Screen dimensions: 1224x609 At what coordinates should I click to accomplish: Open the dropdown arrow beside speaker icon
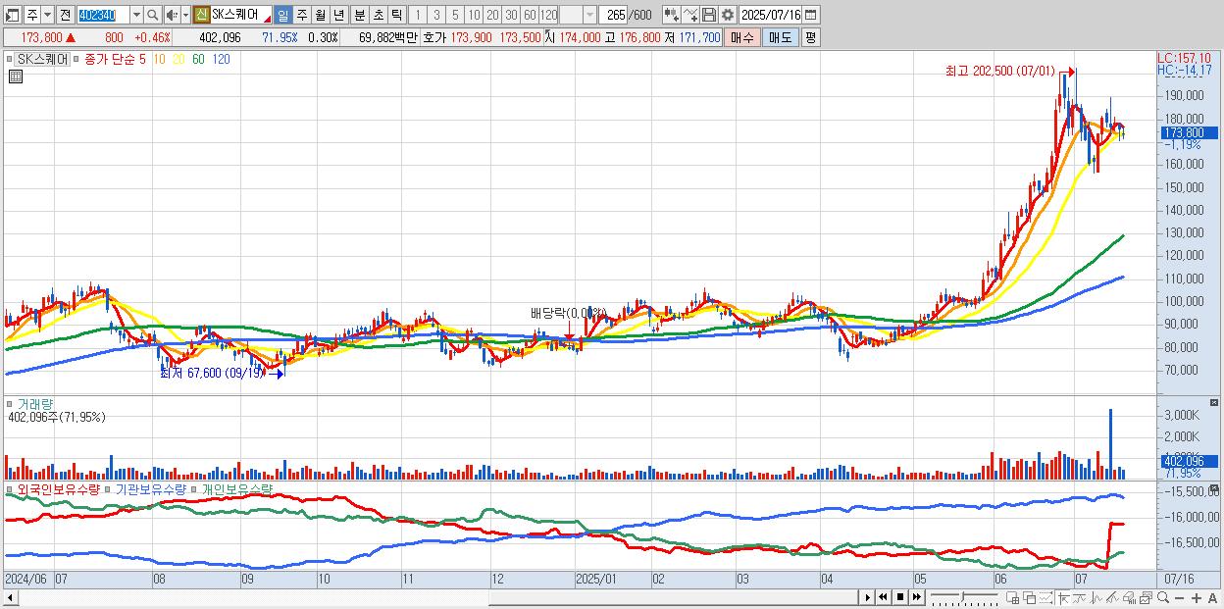pos(185,15)
